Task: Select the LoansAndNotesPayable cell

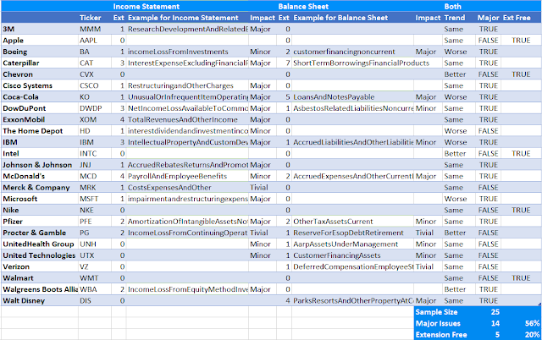Action: click(x=352, y=97)
